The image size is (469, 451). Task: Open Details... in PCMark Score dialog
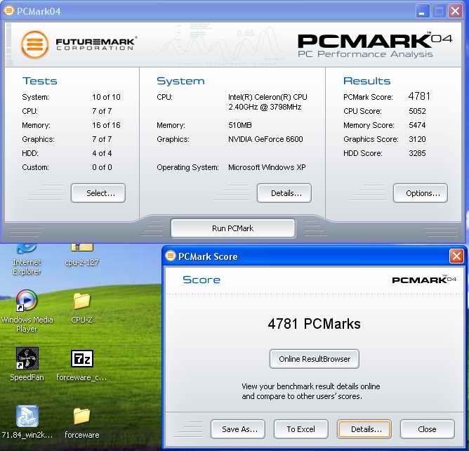click(x=364, y=429)
